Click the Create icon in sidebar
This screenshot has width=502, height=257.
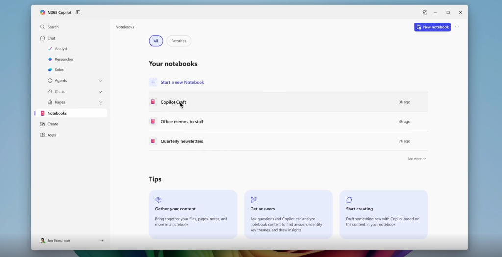(x=42, y=124)
